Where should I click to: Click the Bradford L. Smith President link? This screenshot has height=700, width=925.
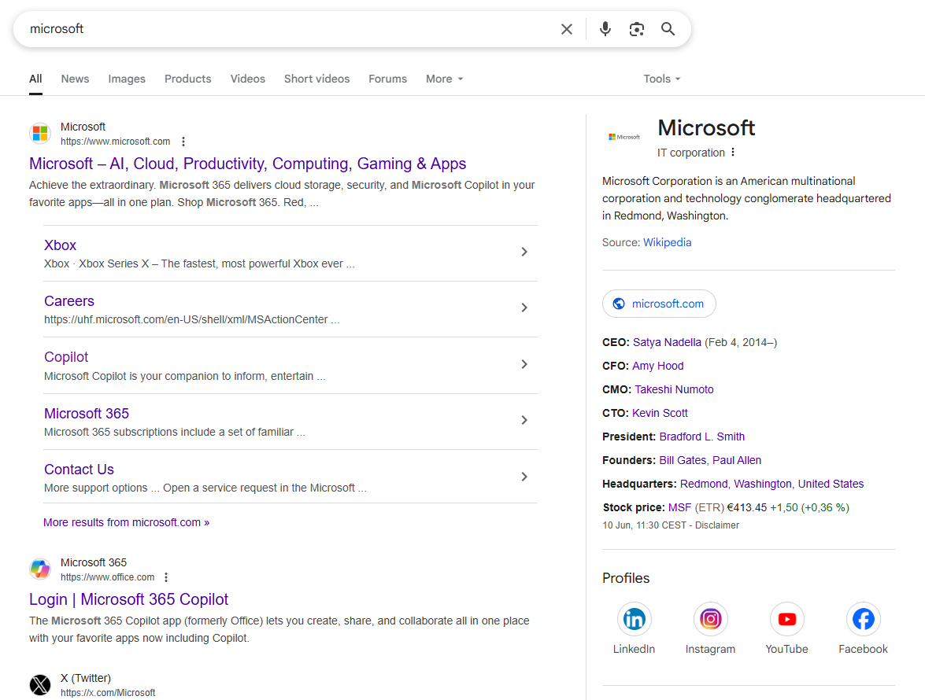click(x=702, y=437)
